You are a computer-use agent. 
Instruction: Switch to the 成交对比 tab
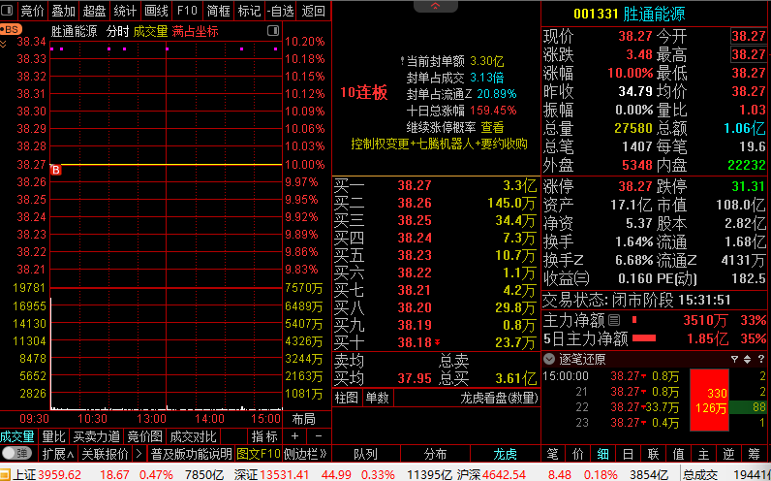point(193,436)
